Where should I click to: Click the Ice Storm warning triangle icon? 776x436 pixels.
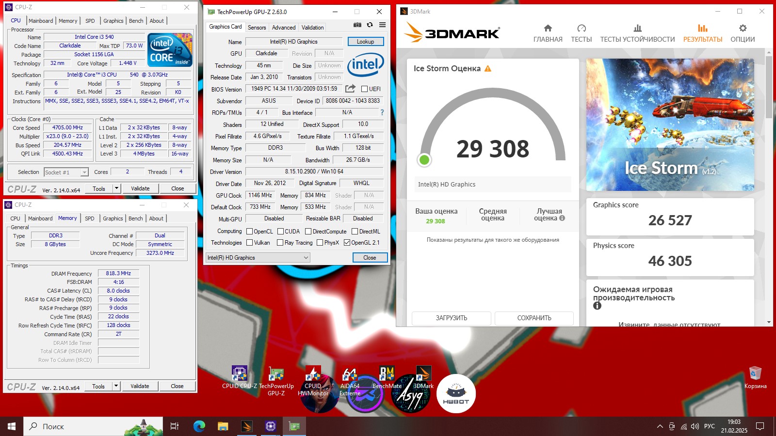coord(488,68)
